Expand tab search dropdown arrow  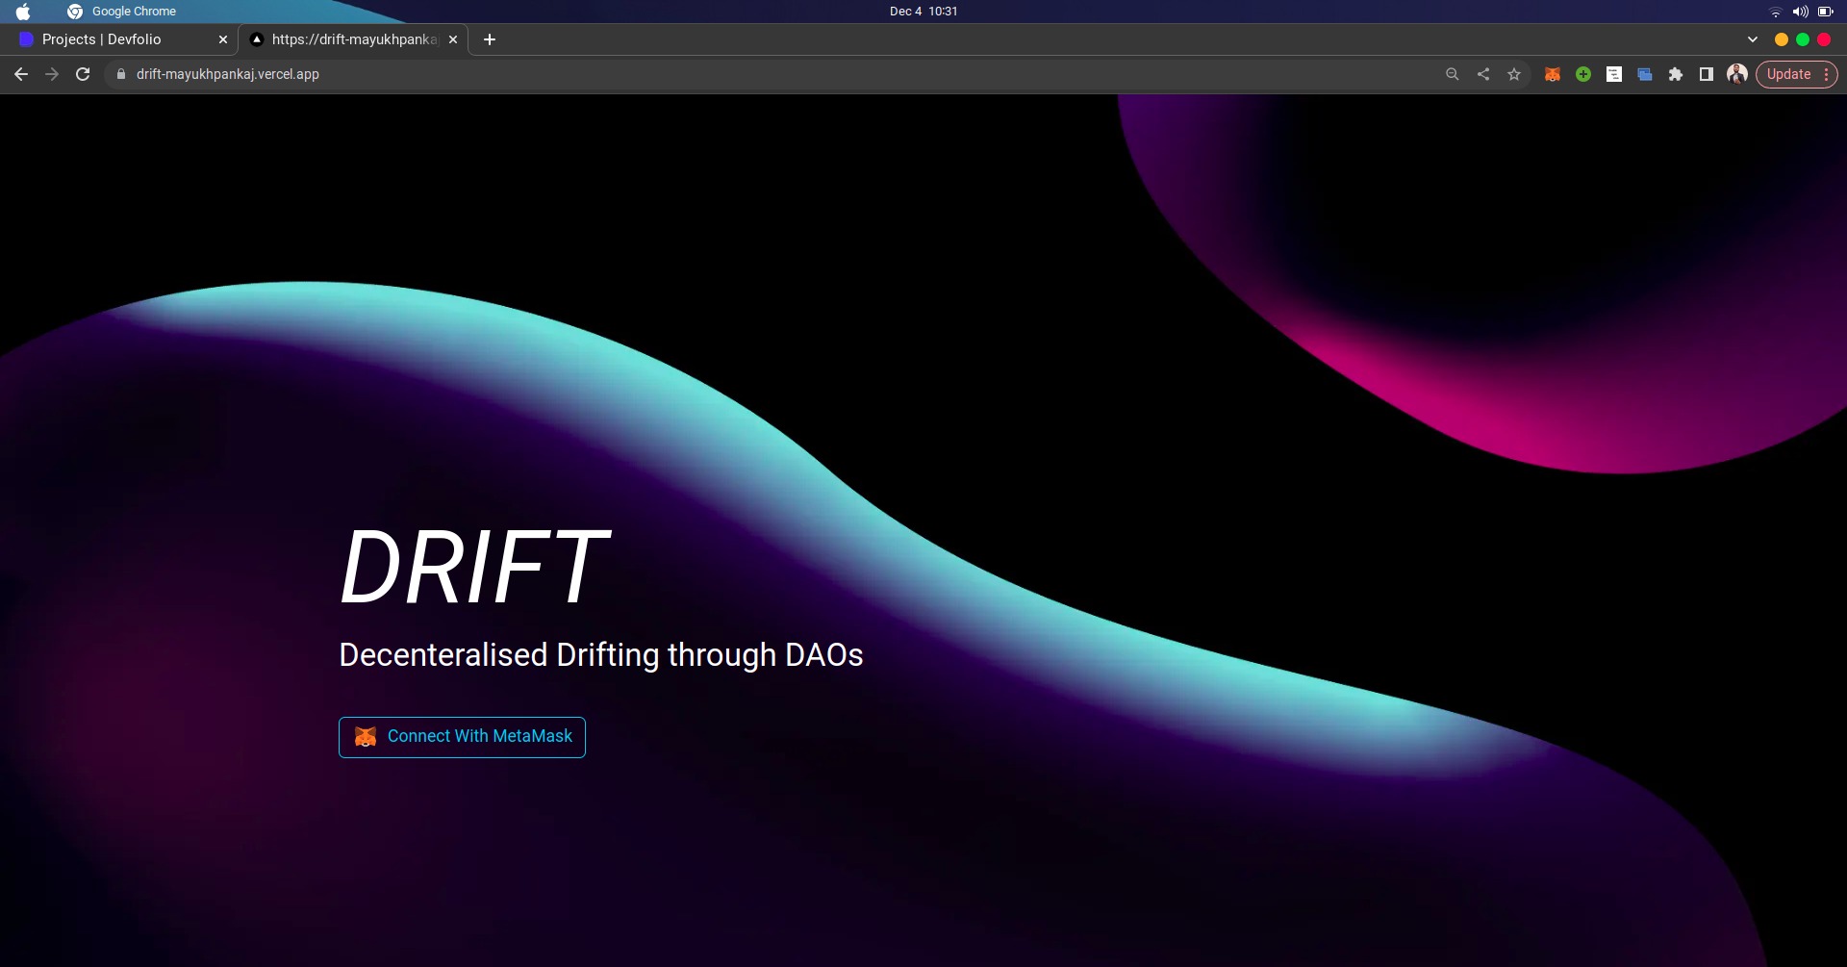point(1753,39)
